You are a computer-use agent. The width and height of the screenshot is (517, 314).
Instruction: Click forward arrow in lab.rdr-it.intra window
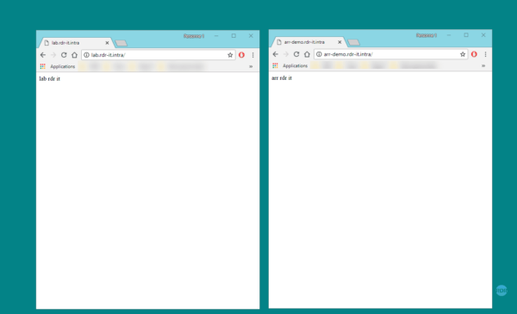pyautogui.click(x=53, y=55)
